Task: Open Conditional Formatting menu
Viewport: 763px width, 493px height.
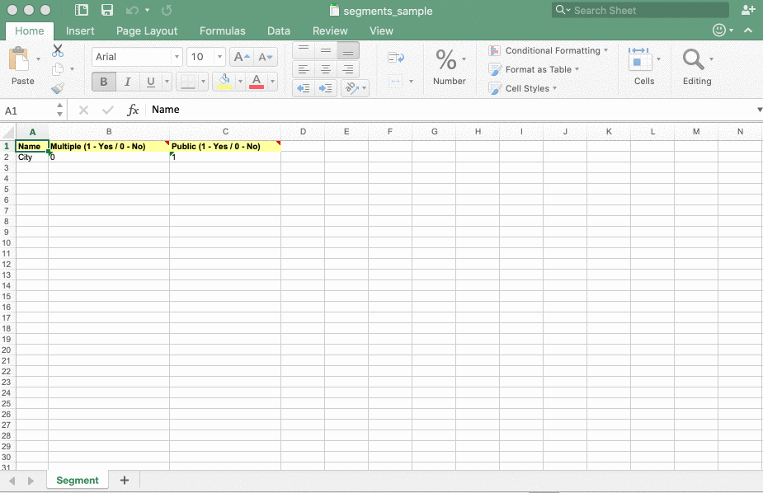Action: pos(549,50)
